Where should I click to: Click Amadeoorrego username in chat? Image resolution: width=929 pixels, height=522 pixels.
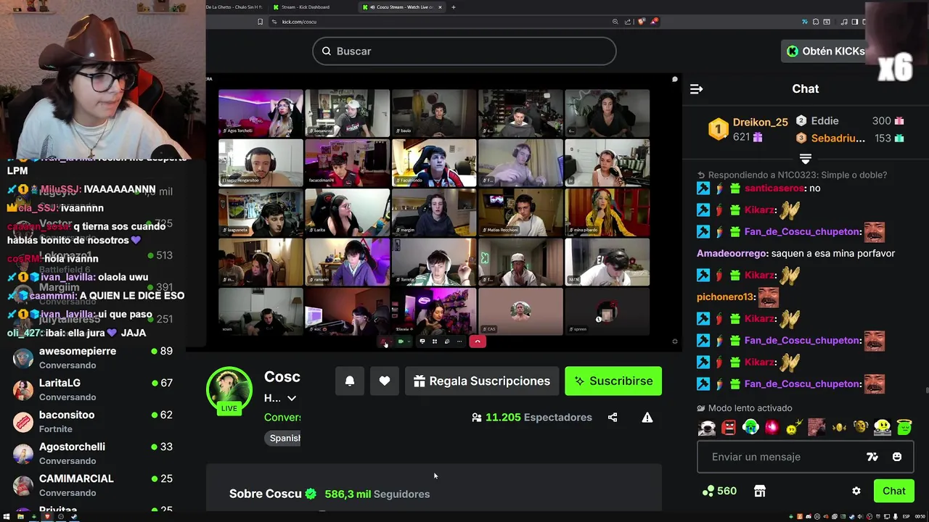click(x=731, y=254)
